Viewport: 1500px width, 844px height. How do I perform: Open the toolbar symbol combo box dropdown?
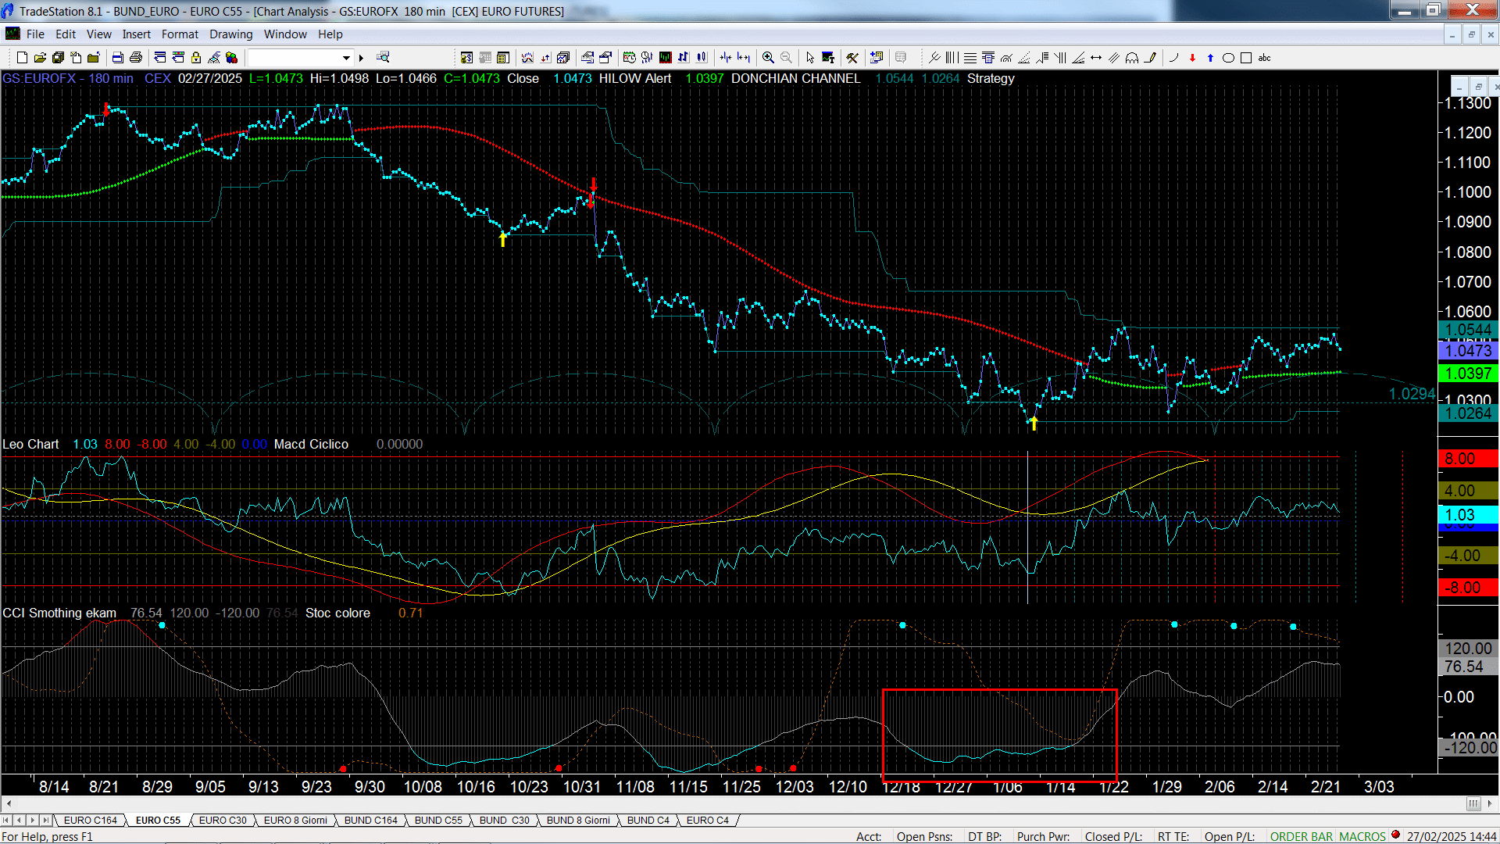(346, 57)
